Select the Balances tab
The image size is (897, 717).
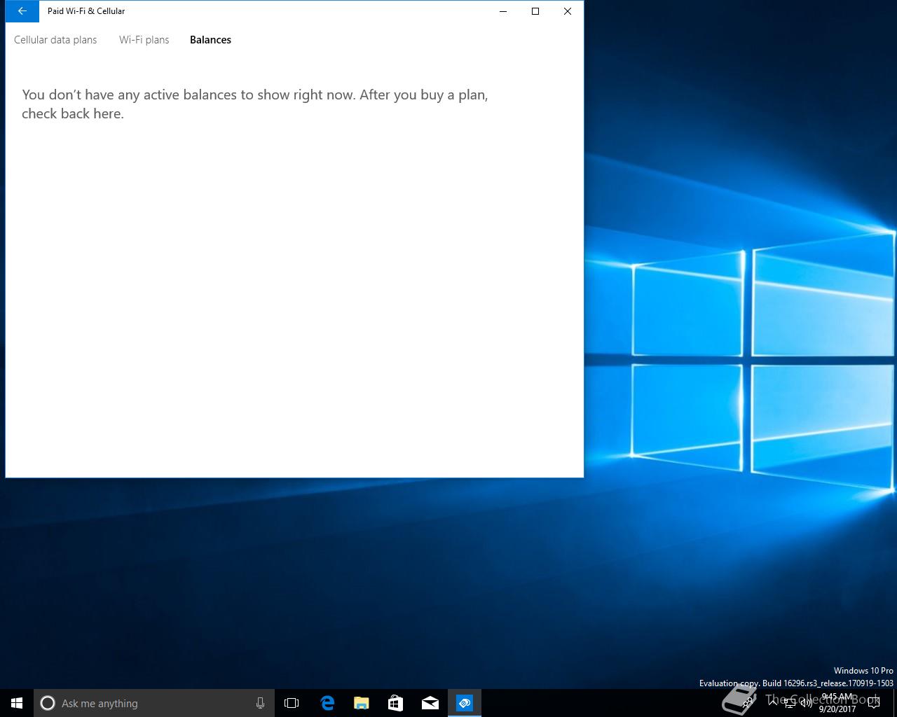[210, 40]
